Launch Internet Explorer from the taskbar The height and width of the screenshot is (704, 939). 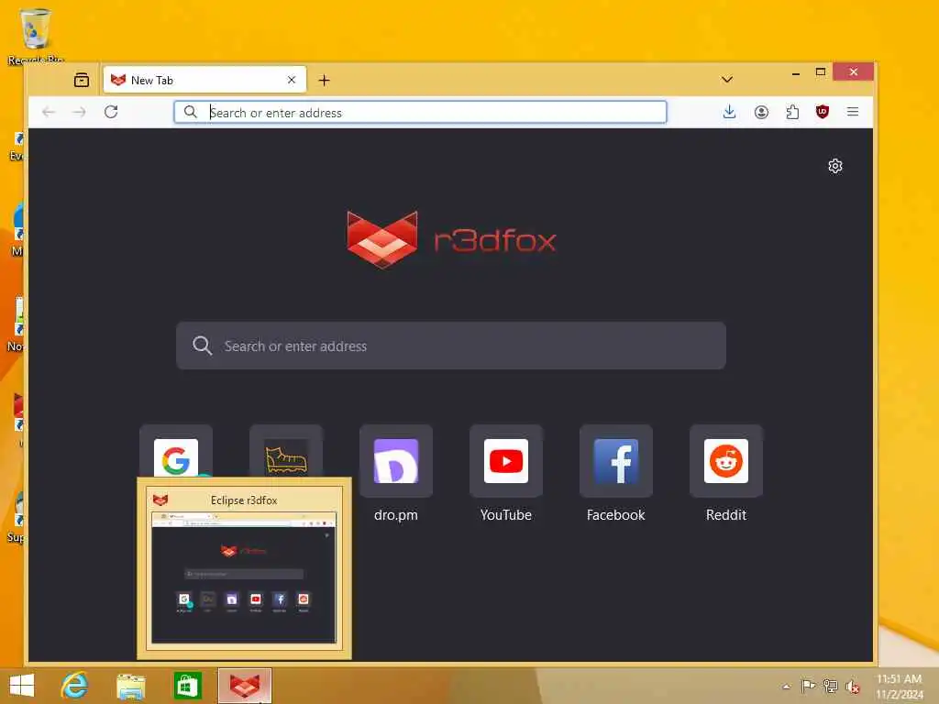point(74,686)
